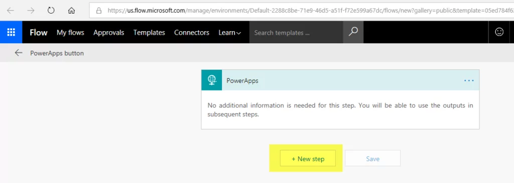Click the padlock site security icon
Screen dimensions: 514x183
coord(99,11)
